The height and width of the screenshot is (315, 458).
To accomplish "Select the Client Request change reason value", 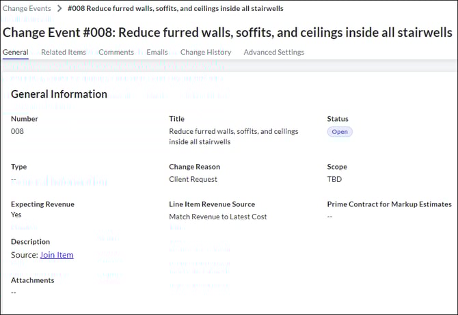I will (x=193, y=179).
